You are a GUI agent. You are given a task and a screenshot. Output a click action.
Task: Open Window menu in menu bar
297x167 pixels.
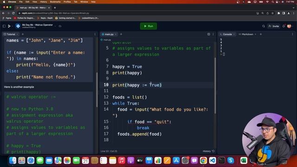(x=84, y=2)
